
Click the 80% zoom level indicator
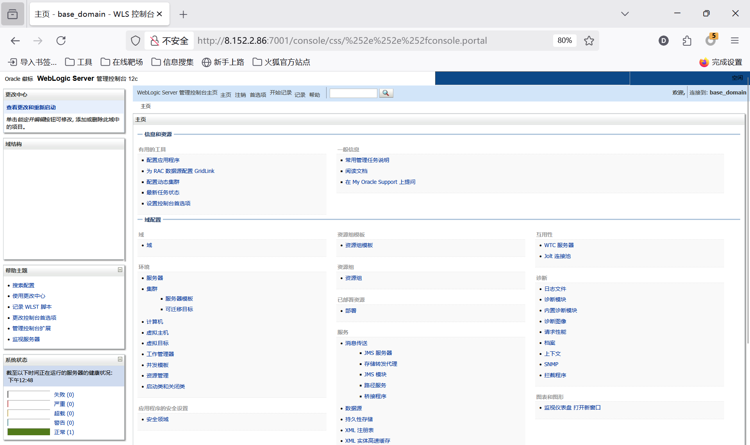[564, 41]
